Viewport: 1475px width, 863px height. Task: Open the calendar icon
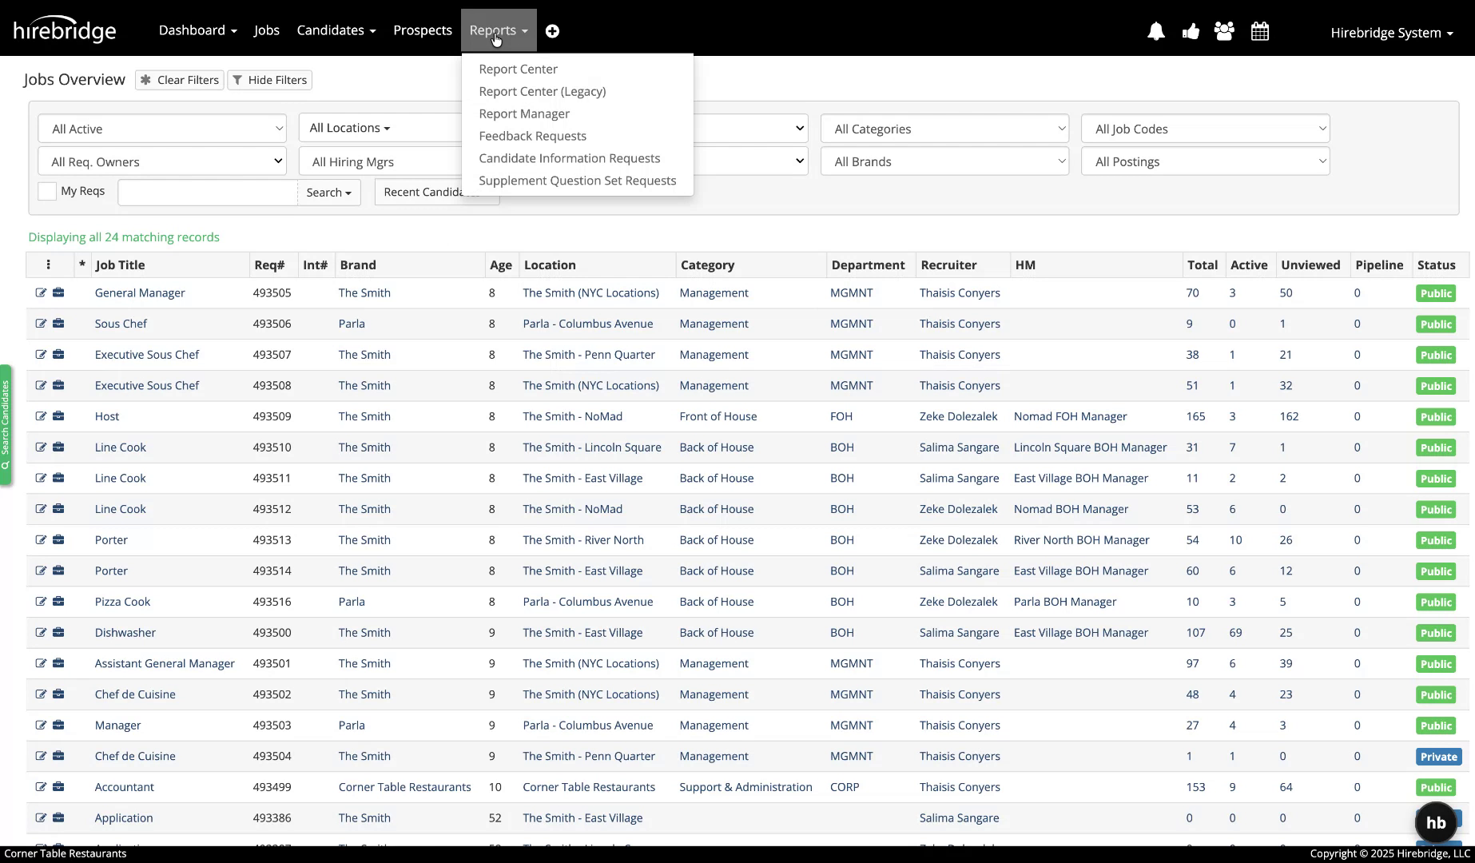pos(1259,31)
